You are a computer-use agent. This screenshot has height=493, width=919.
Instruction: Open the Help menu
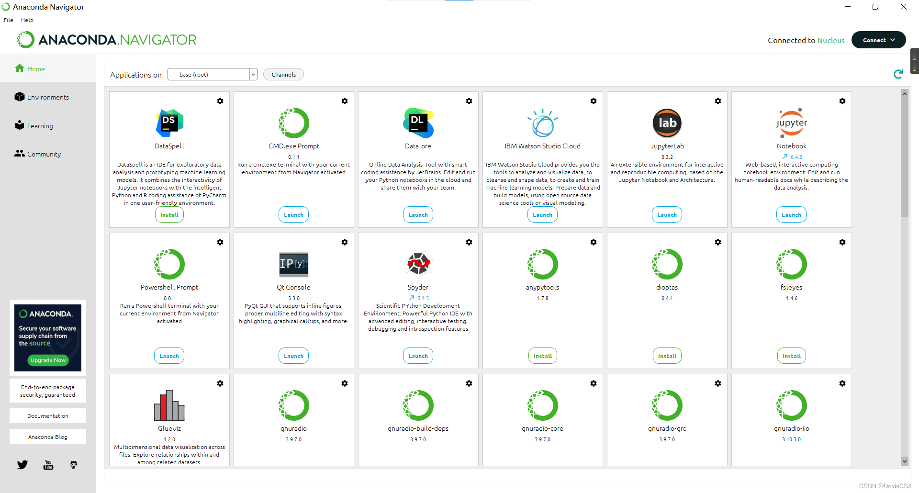[27, 20]
